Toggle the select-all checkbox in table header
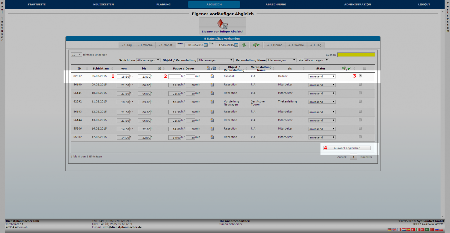 364,68
